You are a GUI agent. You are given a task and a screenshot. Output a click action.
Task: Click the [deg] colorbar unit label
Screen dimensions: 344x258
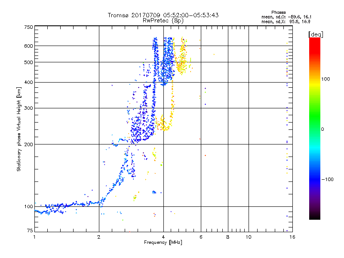(316, 34)
